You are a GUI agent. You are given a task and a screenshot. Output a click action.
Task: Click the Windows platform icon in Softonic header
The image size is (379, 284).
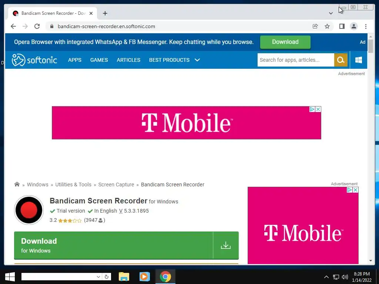coord(359,60)
